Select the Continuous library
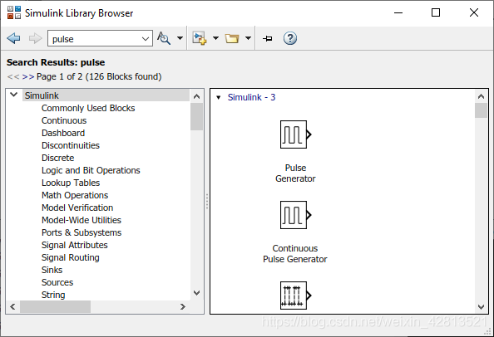Screen dimensions: 494x337 pyautogui.click(x=64, y=120)
